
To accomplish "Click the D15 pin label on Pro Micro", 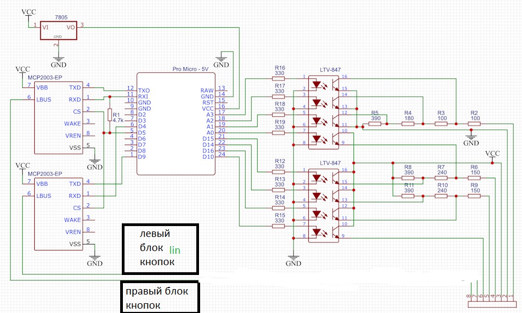I will (x=208, y=139).
